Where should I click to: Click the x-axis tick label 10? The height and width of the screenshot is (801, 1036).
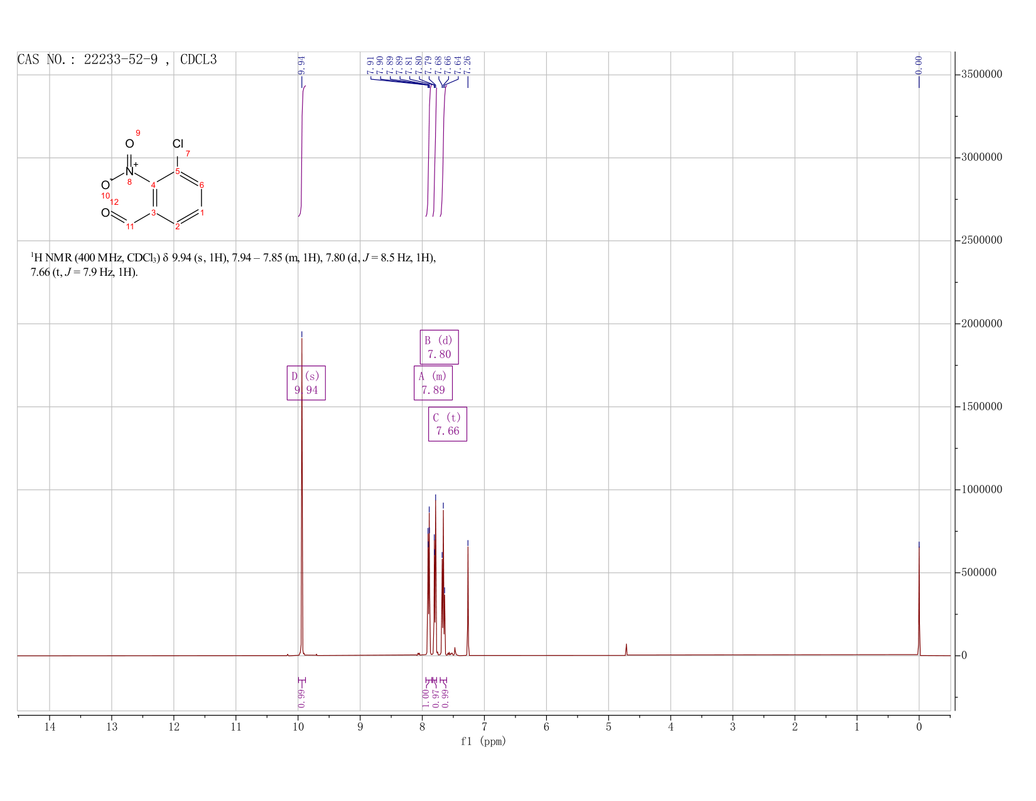coord(298,727)
